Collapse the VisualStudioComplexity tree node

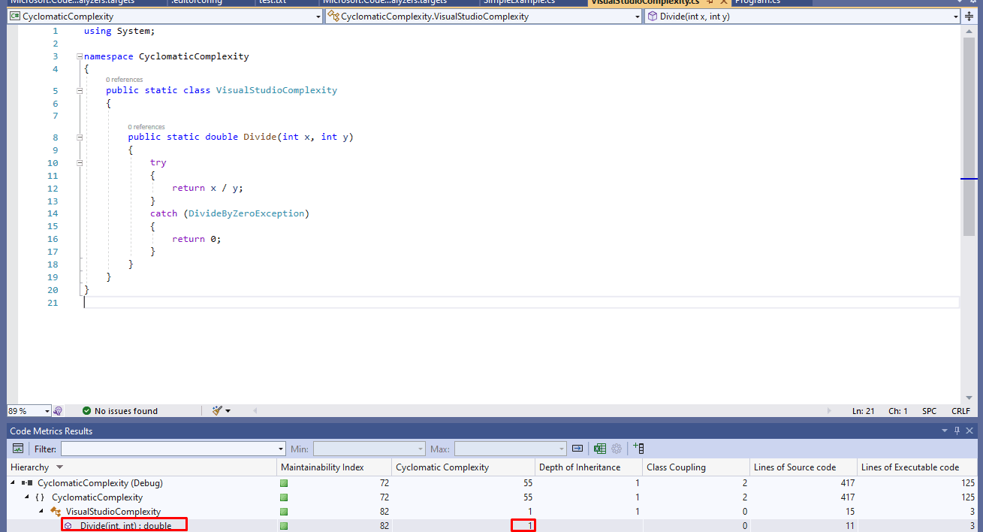(x=42, y=512)
